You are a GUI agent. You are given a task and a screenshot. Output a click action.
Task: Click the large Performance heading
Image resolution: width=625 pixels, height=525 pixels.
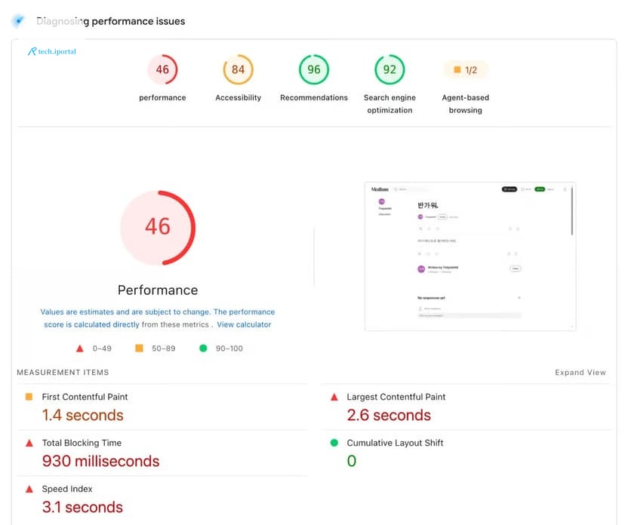coord(158,290)
